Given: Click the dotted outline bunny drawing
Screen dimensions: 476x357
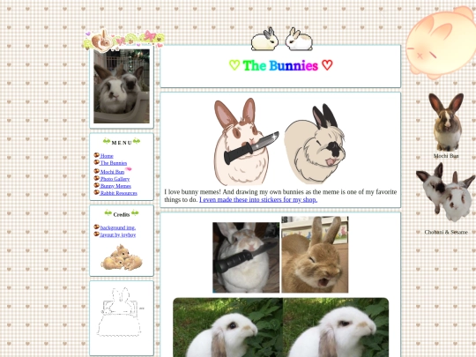Looking at the screenshot, I should point(121,312).
